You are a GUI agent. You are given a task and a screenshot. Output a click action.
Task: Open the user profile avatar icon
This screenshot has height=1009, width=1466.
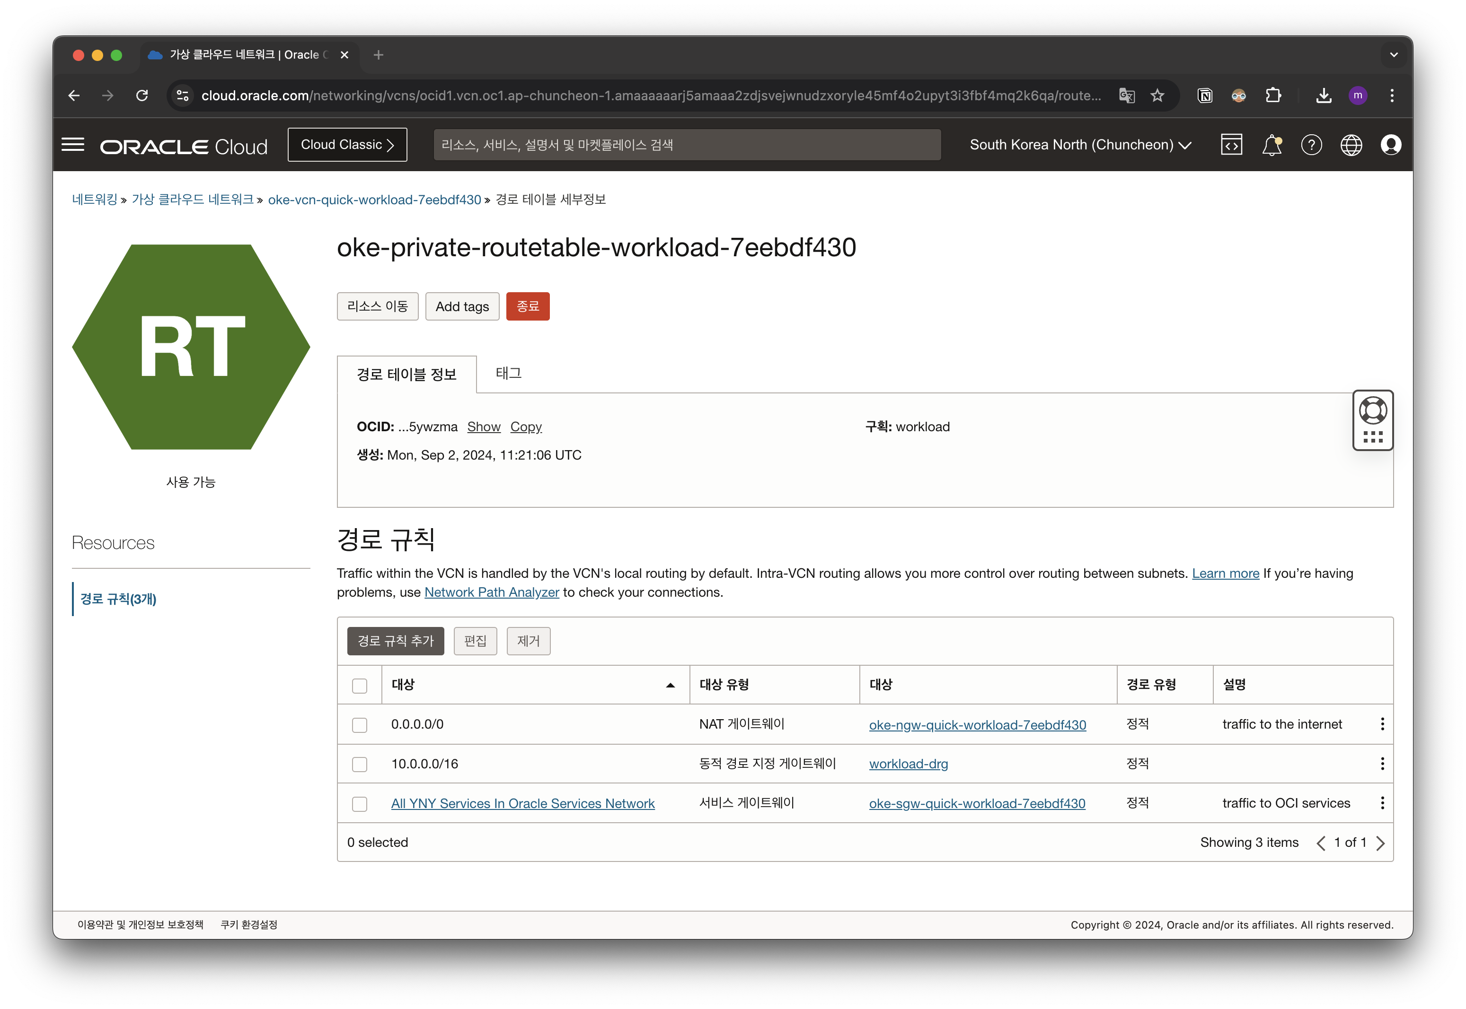(x=1391, y=145)
